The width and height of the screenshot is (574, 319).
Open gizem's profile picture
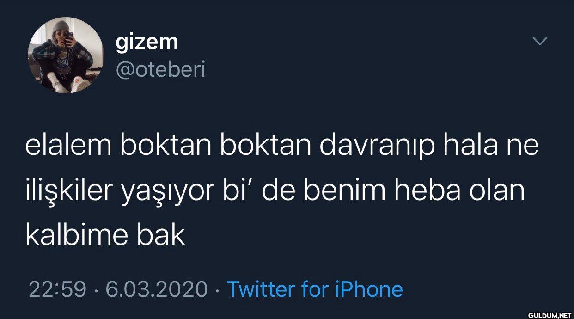[66, 55]
